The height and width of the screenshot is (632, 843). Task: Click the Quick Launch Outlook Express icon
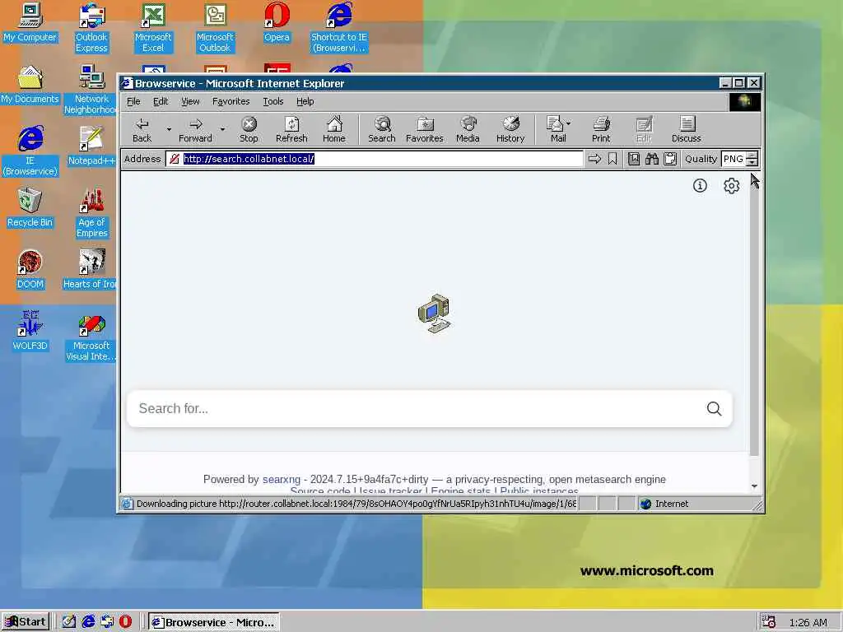pos(107,622)
